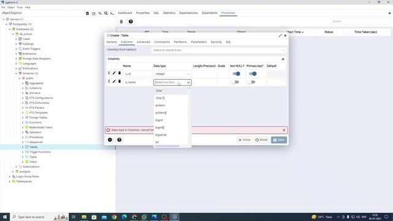Open Search Objects magnifier icon
This screenshot has height=221, width=393.
pyautogui.click(x=106, y=14)
